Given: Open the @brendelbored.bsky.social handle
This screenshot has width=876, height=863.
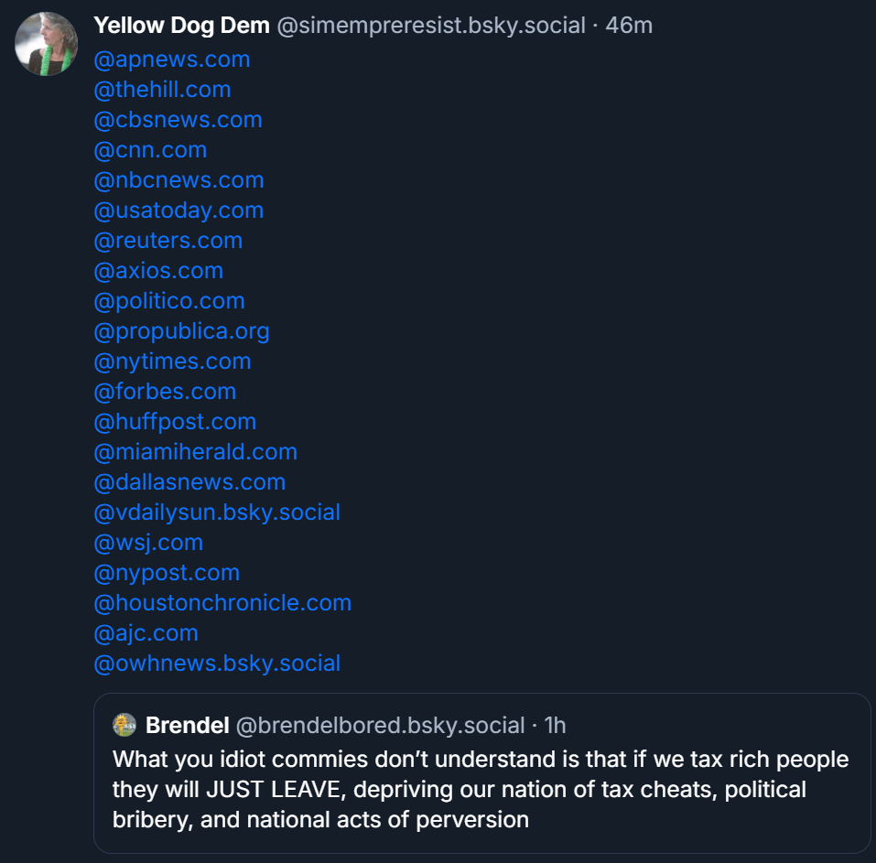Looking at the screenshot, I should pos(381,726).
